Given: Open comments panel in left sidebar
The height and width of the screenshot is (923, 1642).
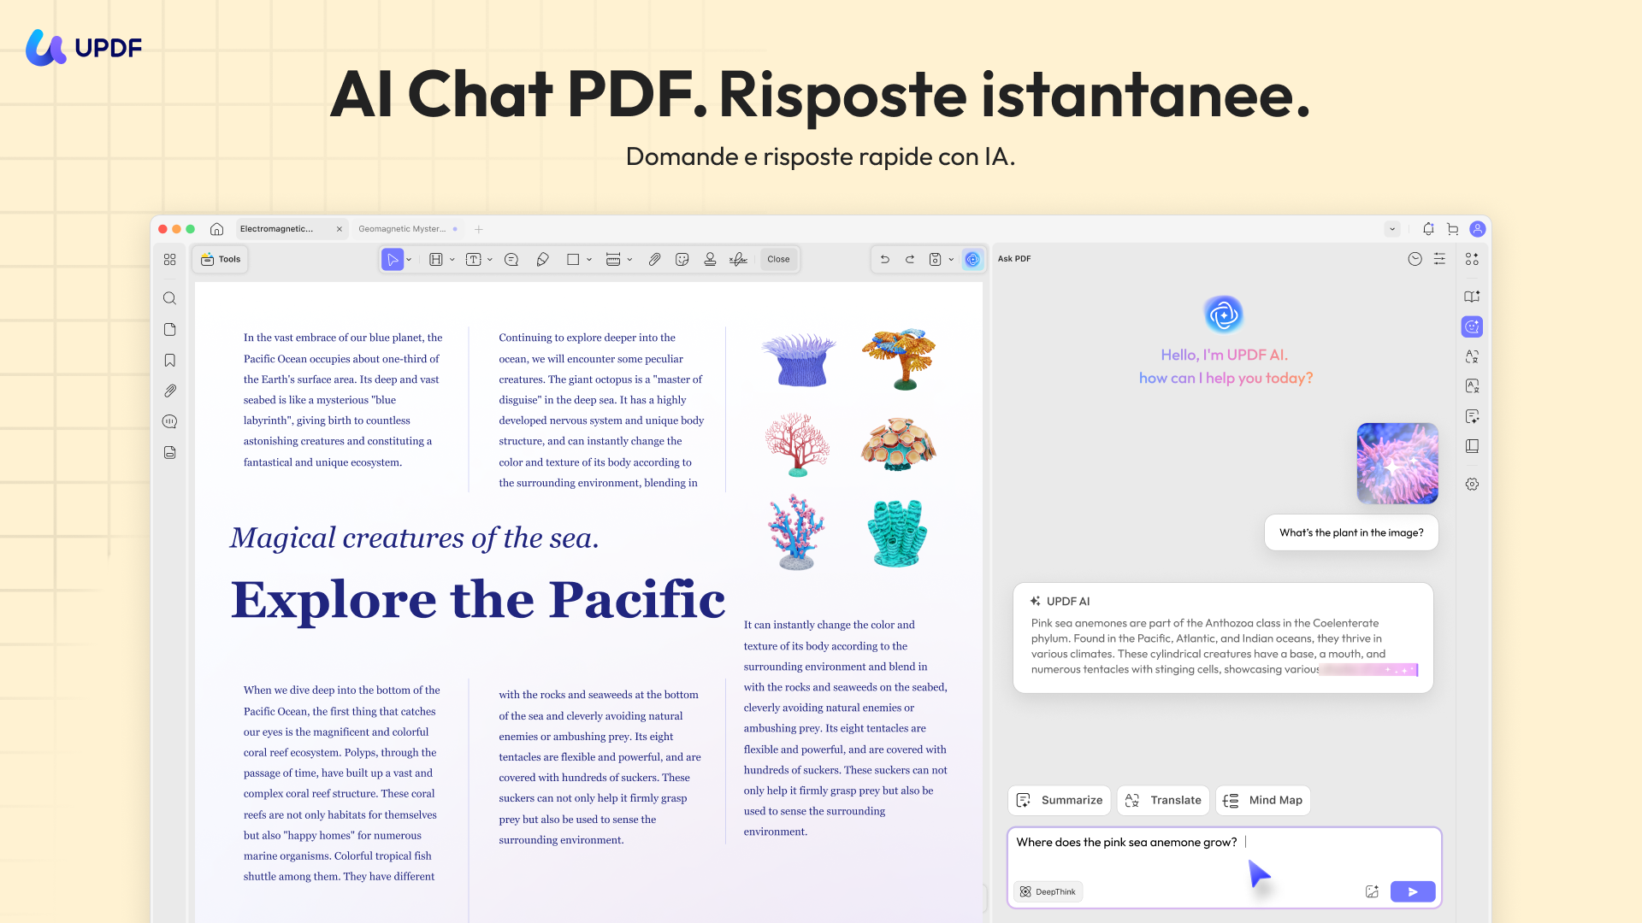Looking at the screenshot, I should 170,421.
